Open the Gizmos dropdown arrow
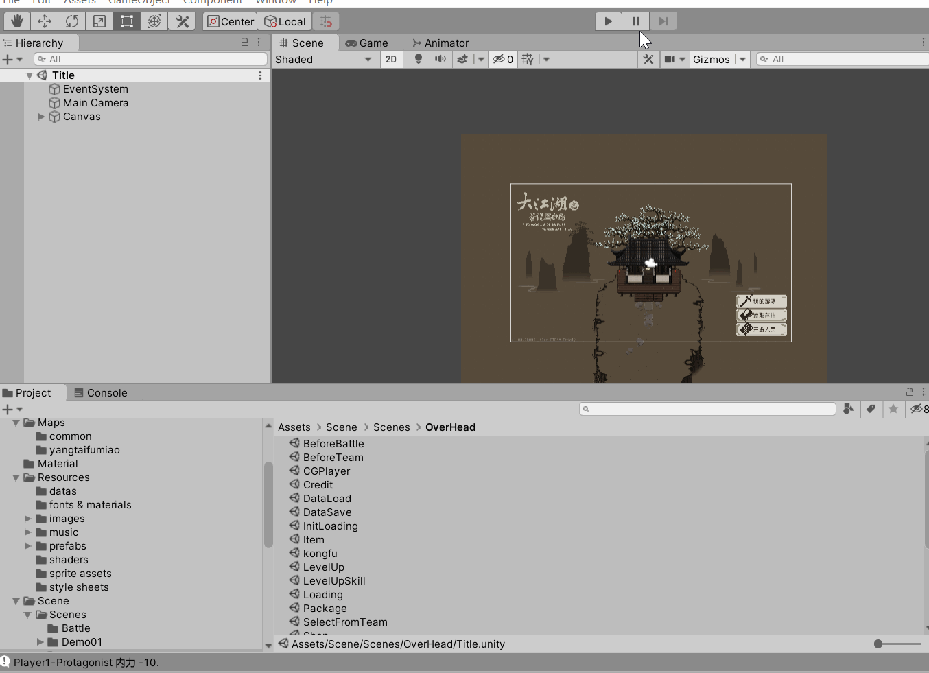The width and height of the screenshot is (929, 673). 742,59
